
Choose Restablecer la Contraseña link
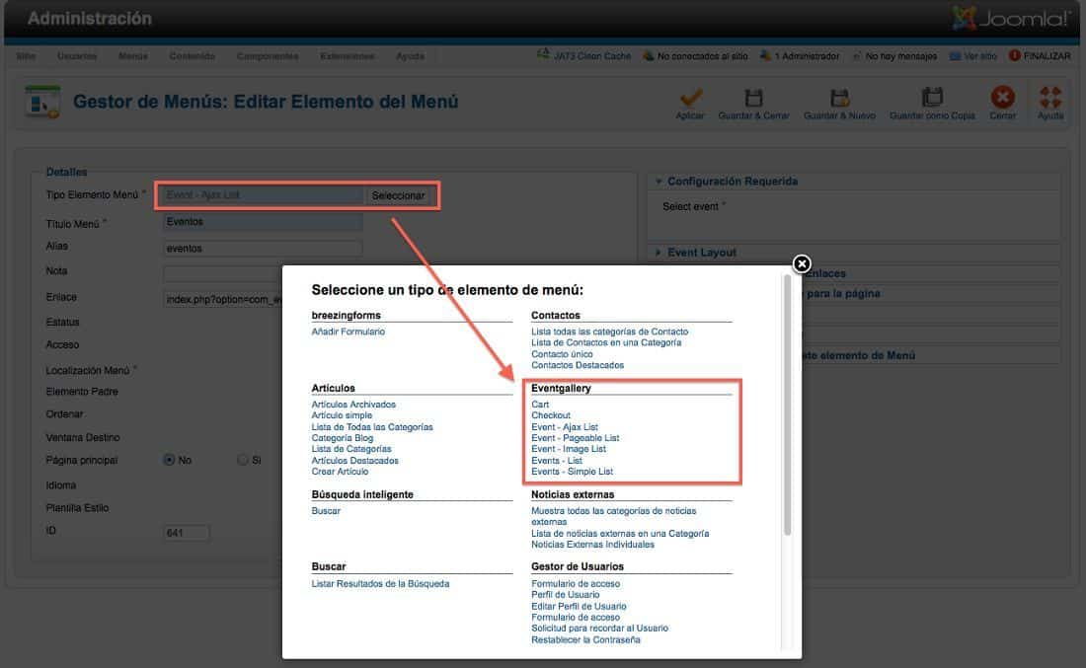coord(585,639)
